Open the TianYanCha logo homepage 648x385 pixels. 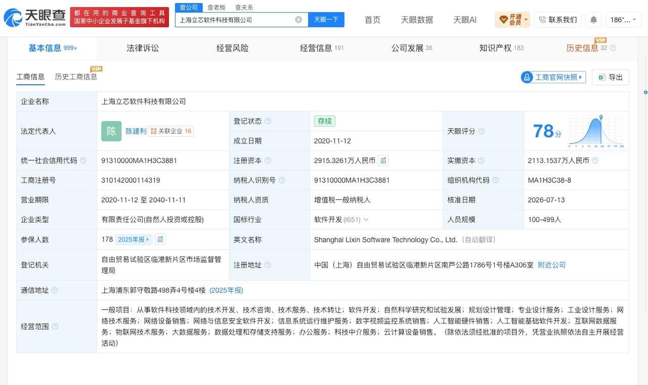pyautogui.click(x=34, y=18)
